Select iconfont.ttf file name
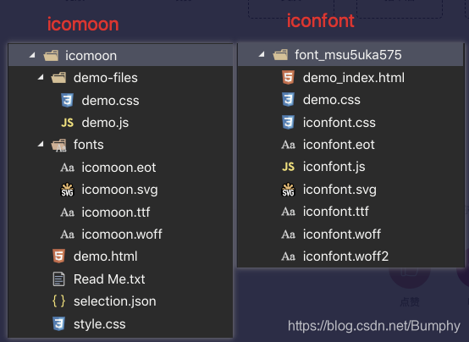 click(x=335, y=212)
